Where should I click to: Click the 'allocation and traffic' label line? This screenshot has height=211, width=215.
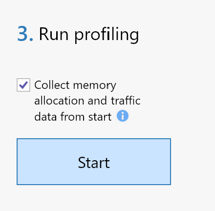(x=87, y=101)
